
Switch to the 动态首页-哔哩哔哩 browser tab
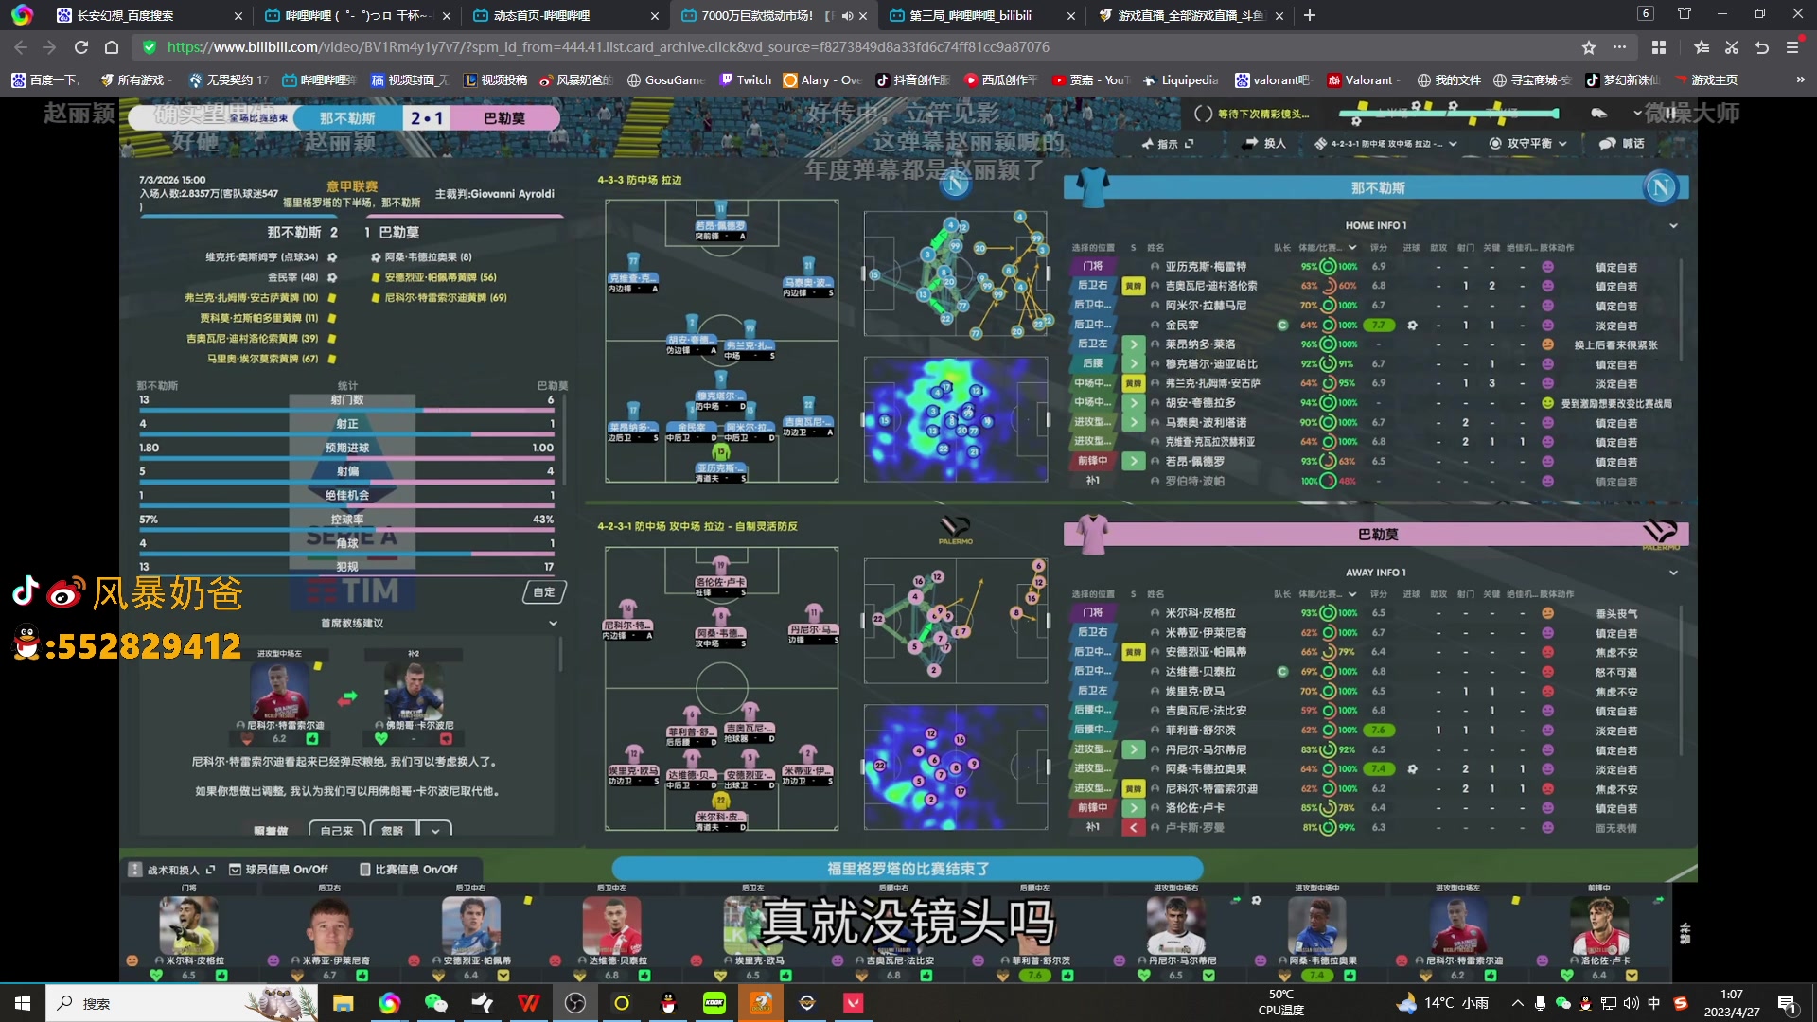click(x=544, y=15)
